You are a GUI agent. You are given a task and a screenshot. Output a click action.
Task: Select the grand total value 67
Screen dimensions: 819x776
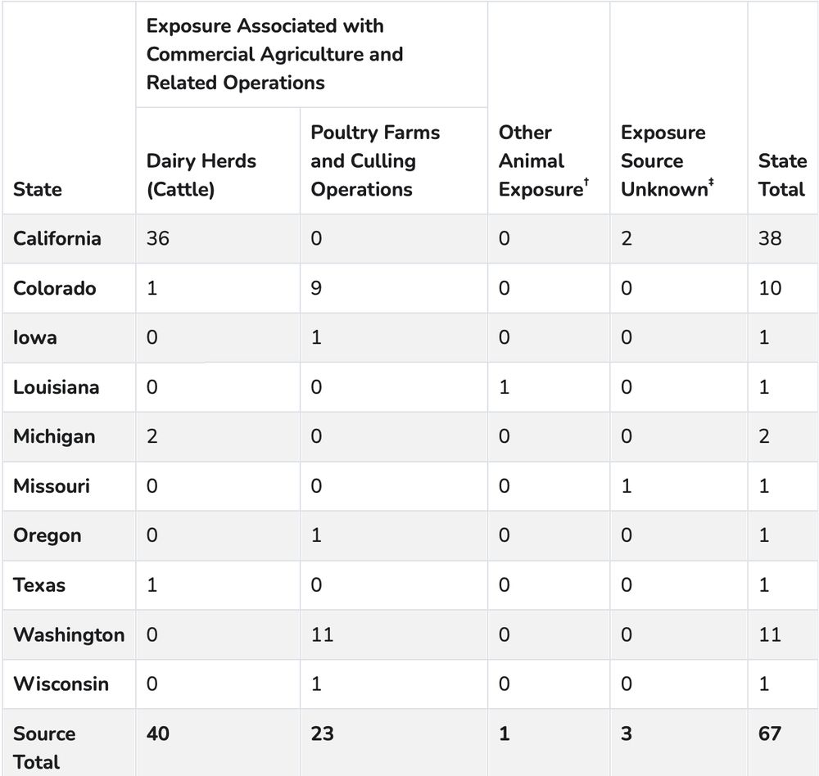coord(770,733)
